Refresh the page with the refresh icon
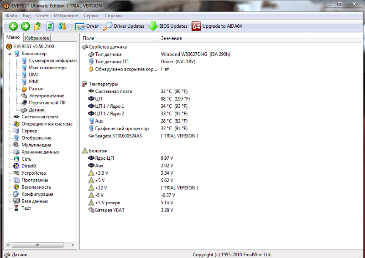365x258 pixels. coord(50,26)
